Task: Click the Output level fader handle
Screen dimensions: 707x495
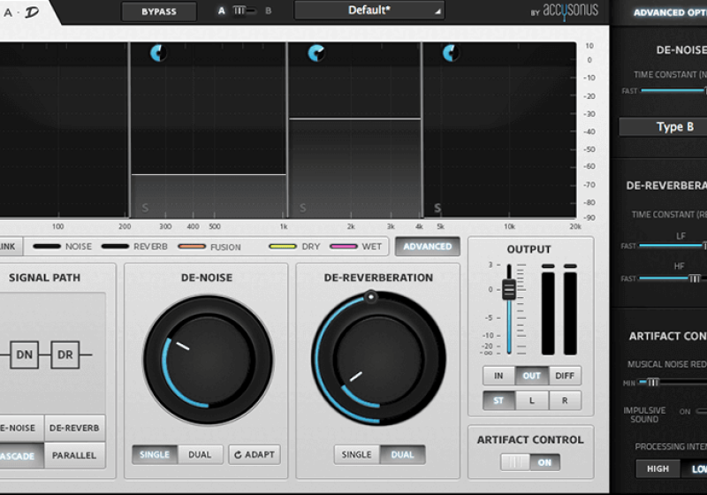Action: coord(509,290)
